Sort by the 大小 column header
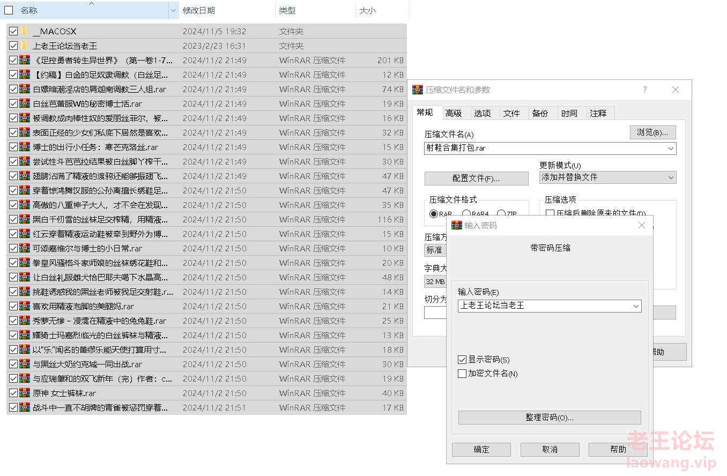Viewport: 727px width, 476px height. pos(382,10)
